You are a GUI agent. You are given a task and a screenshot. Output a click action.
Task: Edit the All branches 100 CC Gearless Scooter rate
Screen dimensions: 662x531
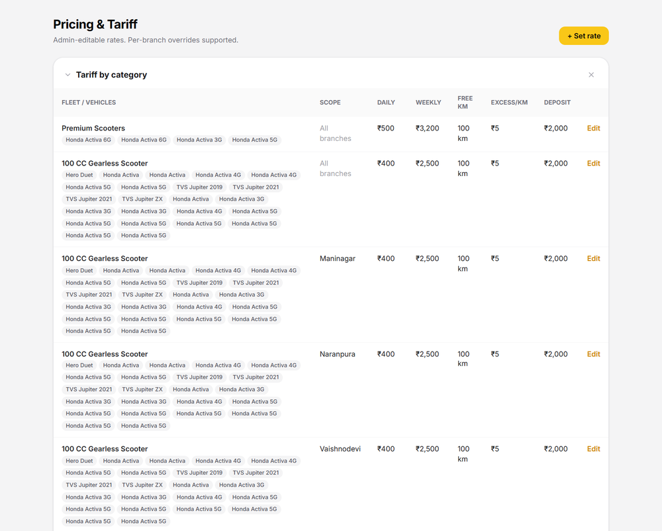pos(593,164)
